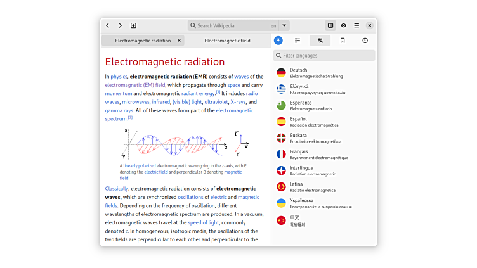This screenshot has height=268, width=477.
Task: Close the Electromagnetic radiation tab
Action: [179, 41]
